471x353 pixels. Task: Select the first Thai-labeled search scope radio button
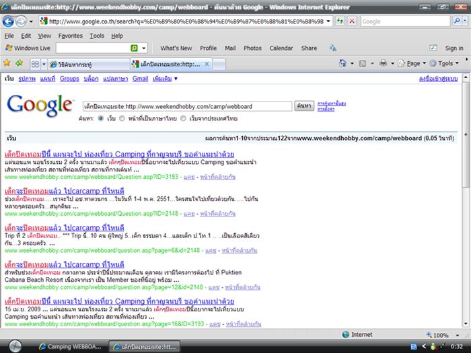coord(102,118)
